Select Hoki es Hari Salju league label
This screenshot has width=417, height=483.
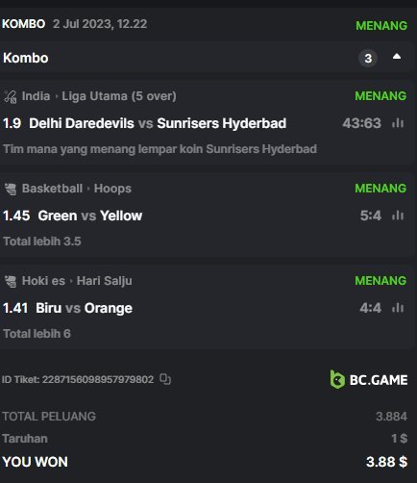[x=77, y=281]
